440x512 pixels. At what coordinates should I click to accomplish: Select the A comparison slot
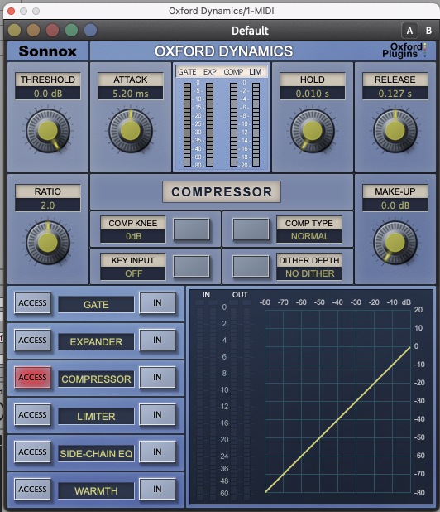point(409,31)
